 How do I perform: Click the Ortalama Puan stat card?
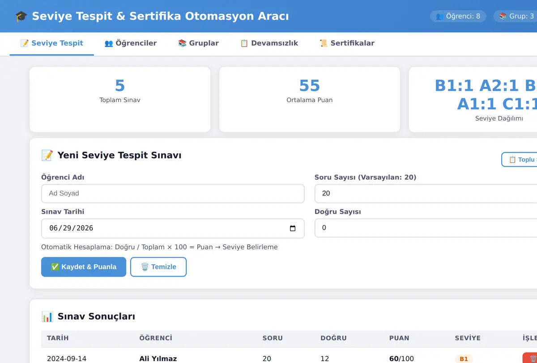tap(310, 99)
